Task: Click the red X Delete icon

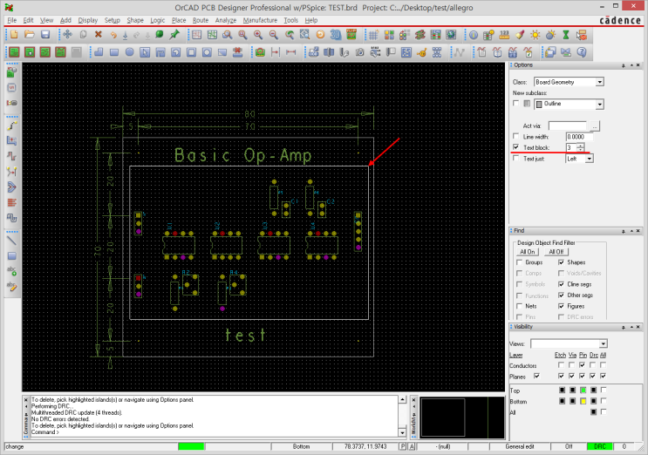Action: [x=98, y=35]
